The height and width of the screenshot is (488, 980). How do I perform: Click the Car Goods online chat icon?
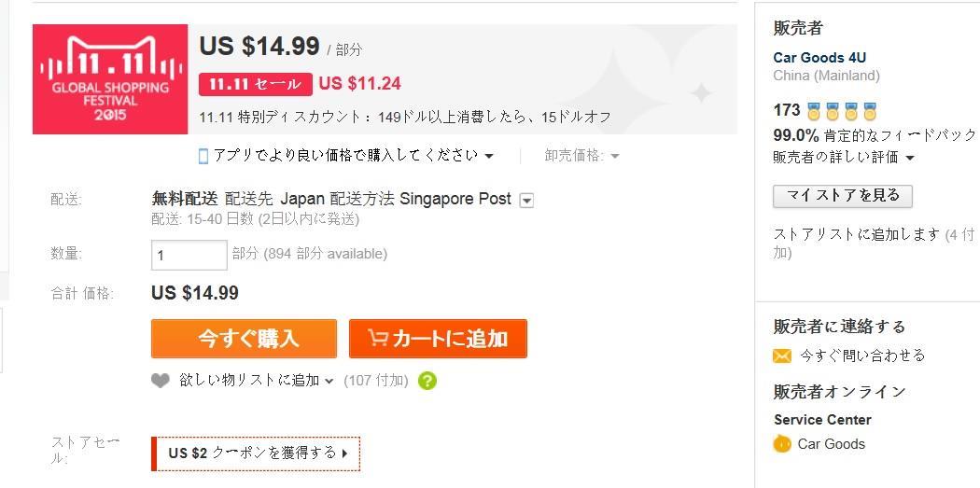coord(782,444)
